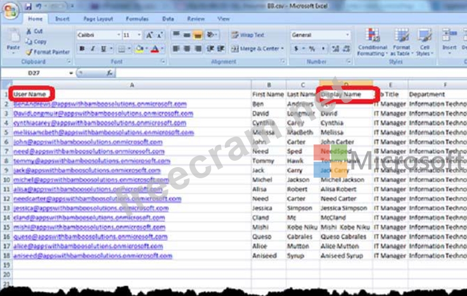Apply percent style
Screen dimensions: 467x296
pos(312,48)
